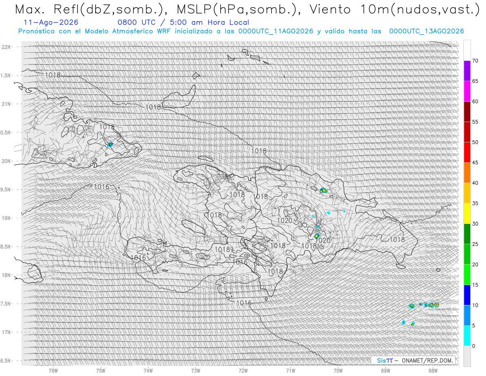The height and width of the screenshot is (376, 486).
Task: Click the '6.5N' cut-off latitude label
Action: (6, 361)
